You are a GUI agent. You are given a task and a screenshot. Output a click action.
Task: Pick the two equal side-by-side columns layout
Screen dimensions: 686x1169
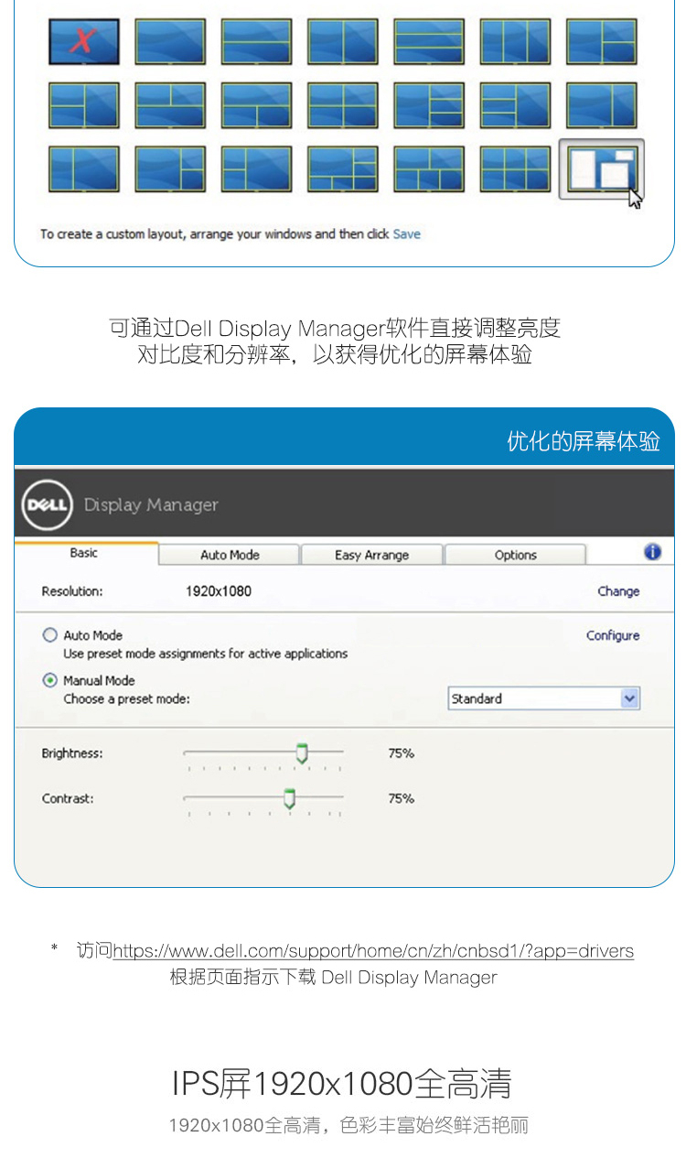click(x=343, y=41)
